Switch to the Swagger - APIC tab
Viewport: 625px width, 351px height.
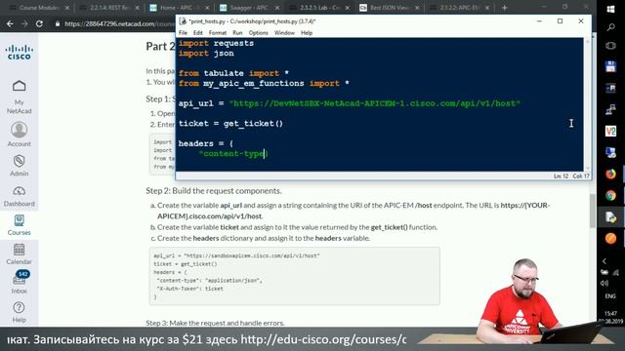[250, 8]
